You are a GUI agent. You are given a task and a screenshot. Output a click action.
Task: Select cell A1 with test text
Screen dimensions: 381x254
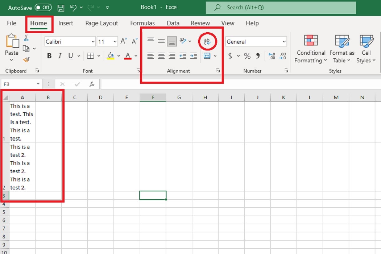click(x=22, y=122)
